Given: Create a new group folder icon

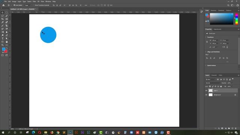Looking at the screenshot, I should [x=229, y=128].
